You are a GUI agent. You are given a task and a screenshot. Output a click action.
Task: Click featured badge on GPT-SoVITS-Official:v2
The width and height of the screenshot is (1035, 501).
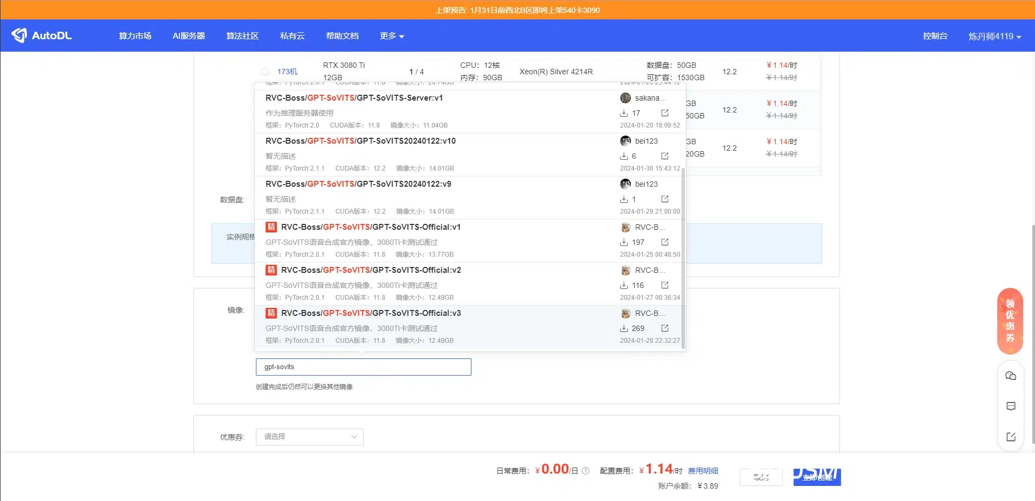(271, 270)
